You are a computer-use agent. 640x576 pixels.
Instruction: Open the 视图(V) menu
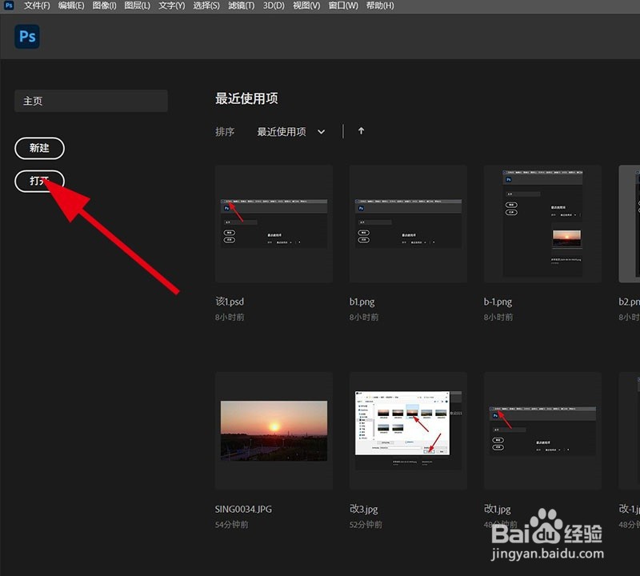coord(306,6)
